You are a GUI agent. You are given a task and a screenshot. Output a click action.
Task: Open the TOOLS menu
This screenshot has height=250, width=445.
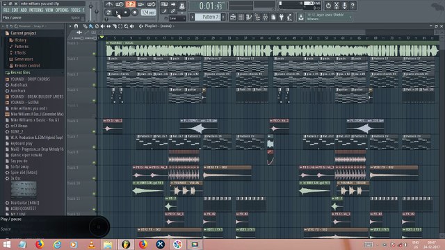click(x=76, y=10)
